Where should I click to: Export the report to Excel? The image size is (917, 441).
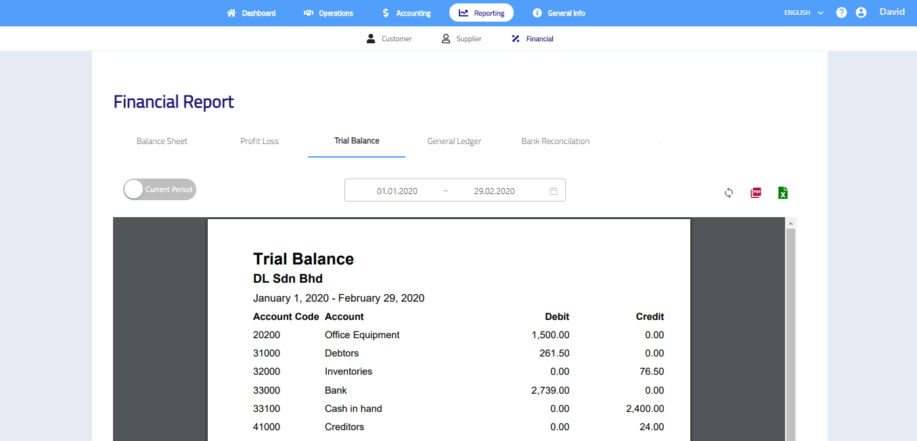pyautogui.click(x=783, y=193)
